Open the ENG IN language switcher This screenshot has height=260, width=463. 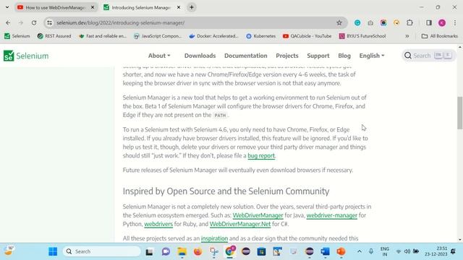(384, 251)
